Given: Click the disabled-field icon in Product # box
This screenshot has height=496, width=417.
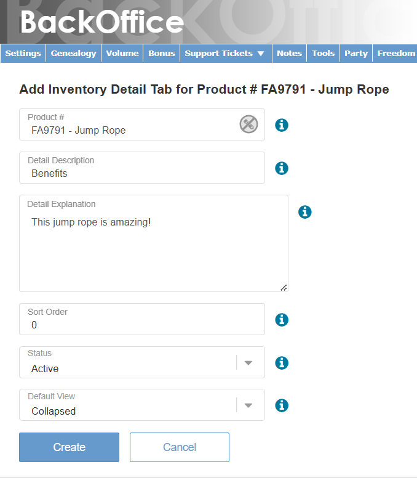Looking at the screenshot, I should (x=248, y=124).
